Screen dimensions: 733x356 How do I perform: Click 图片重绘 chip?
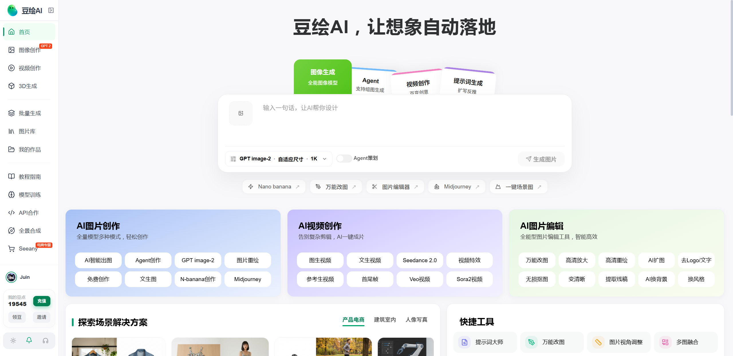(248, 260)
